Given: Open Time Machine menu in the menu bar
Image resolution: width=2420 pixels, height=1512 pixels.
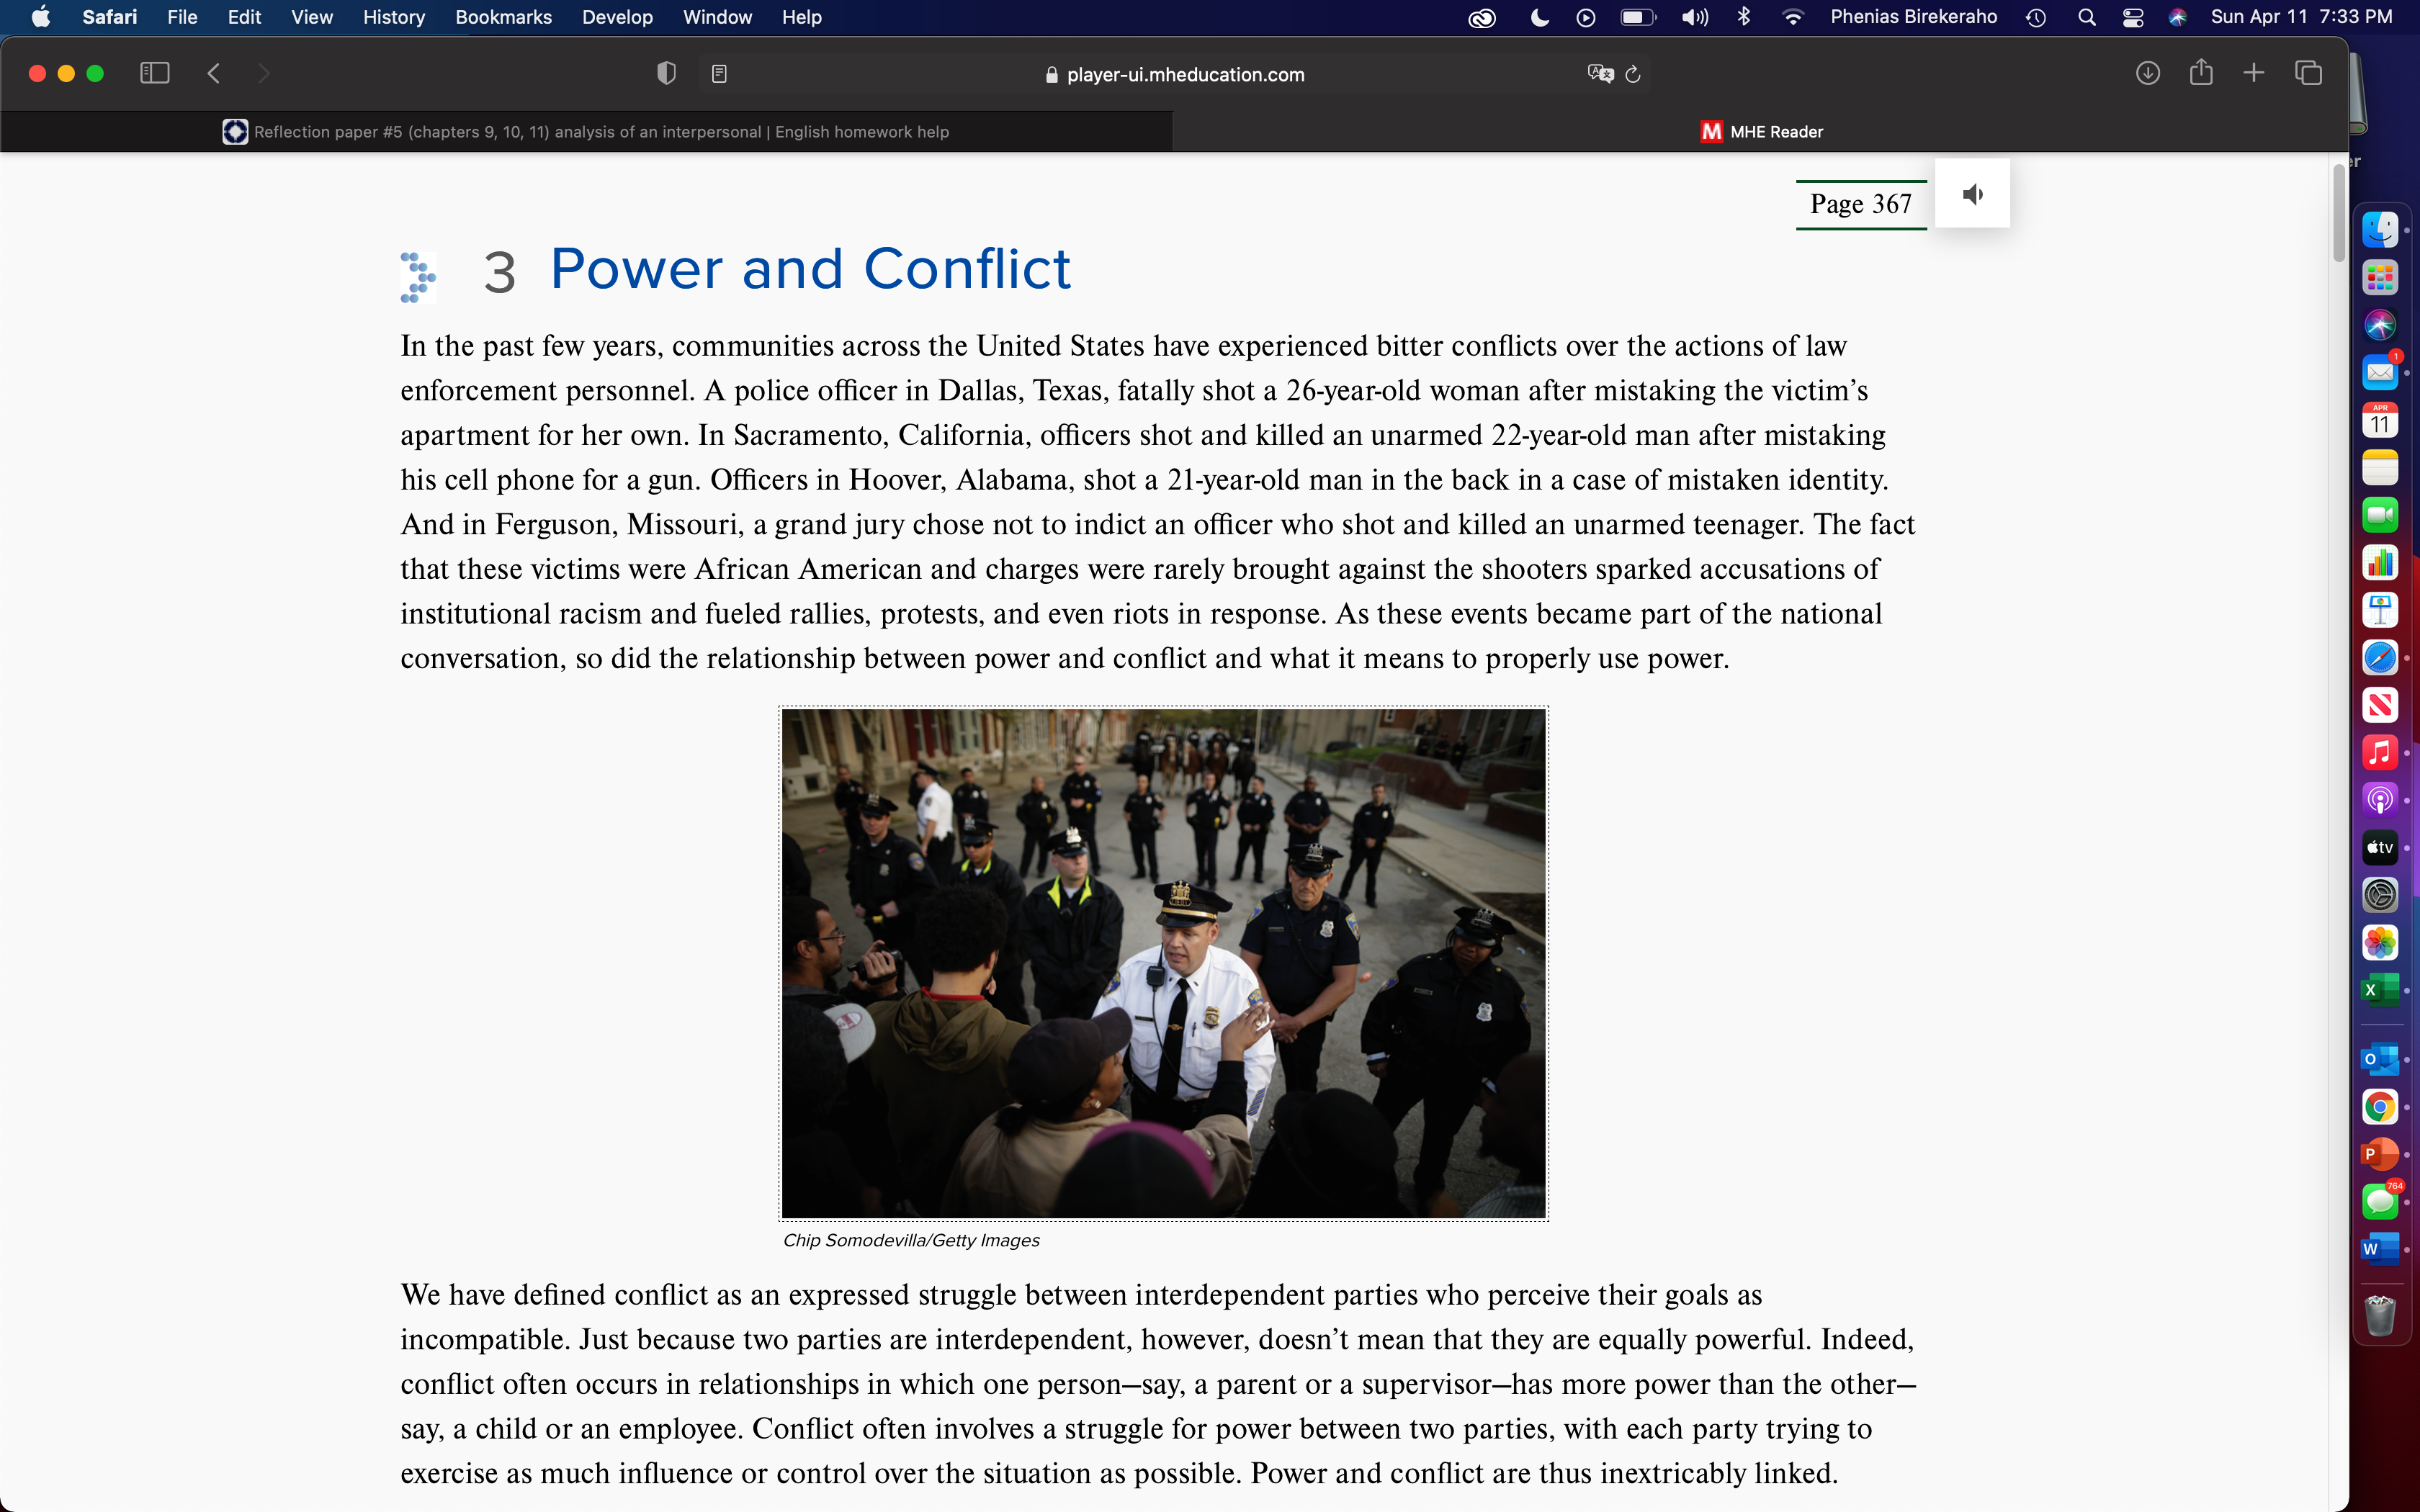Looking at the screenshot, I should [x=2036, y=17].
